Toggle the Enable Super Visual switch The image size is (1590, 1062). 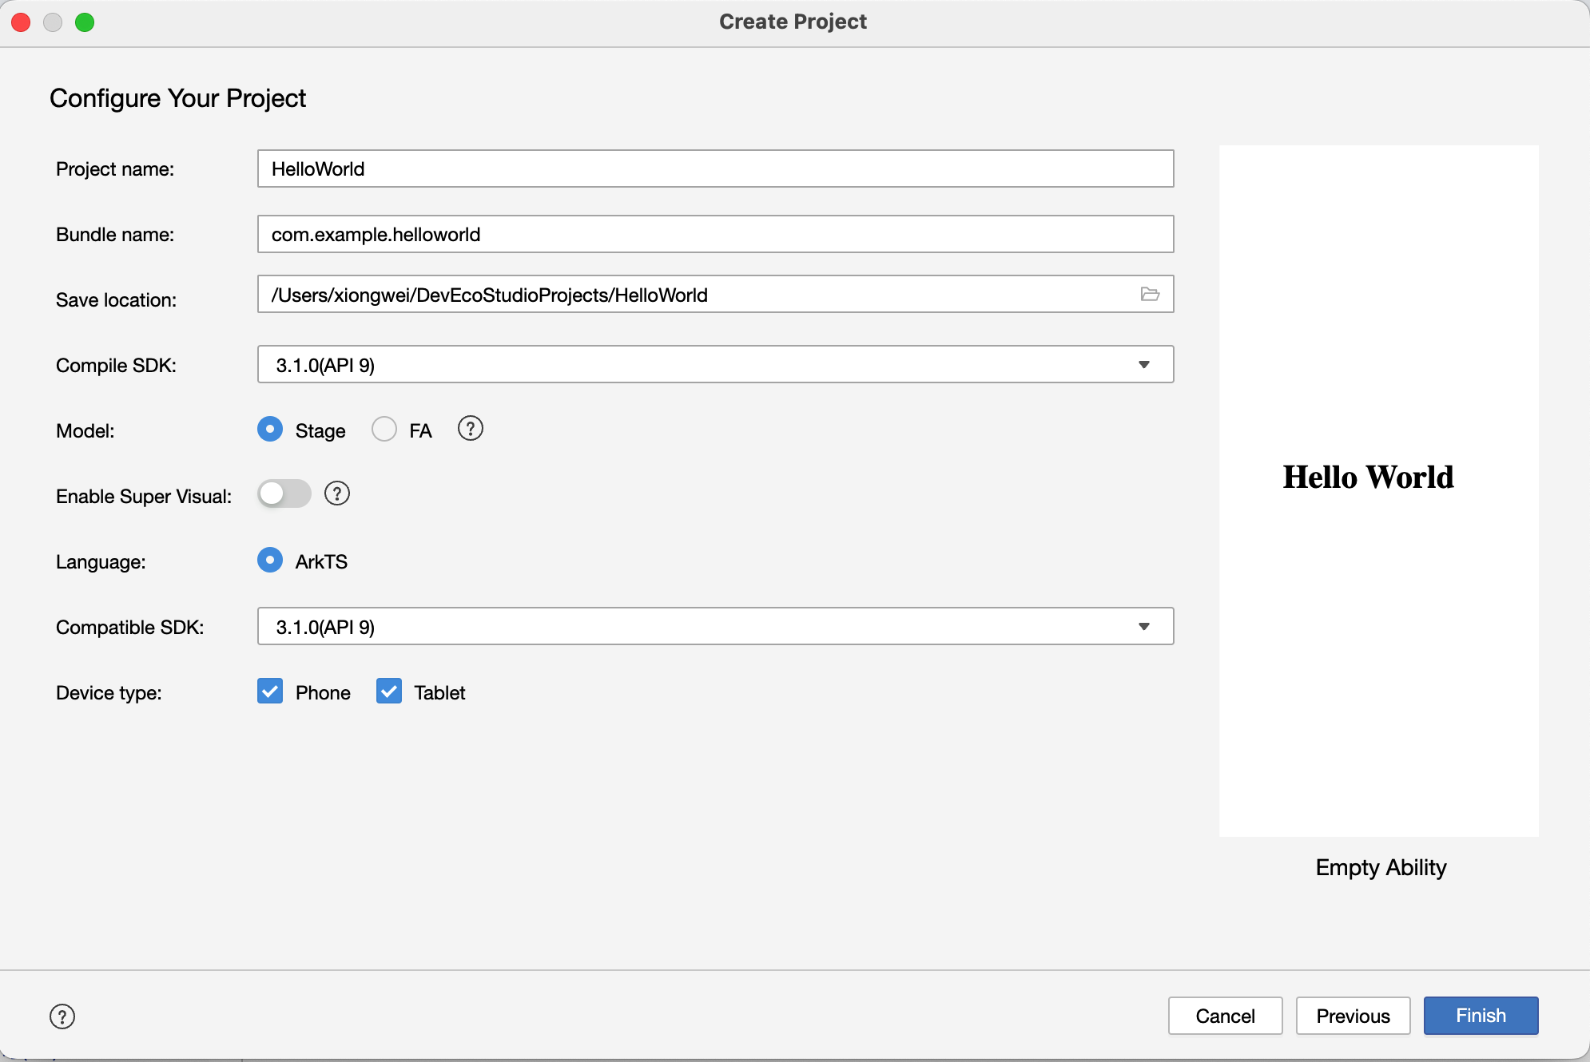coord(284,494)
